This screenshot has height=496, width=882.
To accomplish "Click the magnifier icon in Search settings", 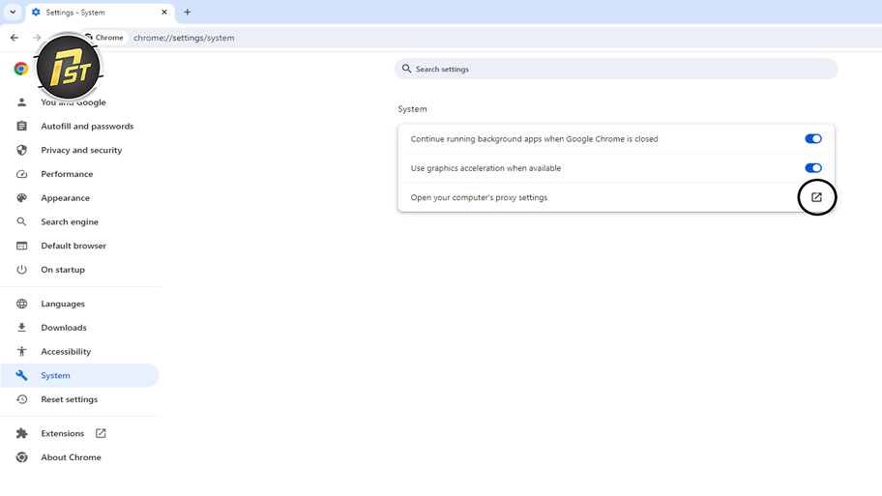I will (407, 69).
